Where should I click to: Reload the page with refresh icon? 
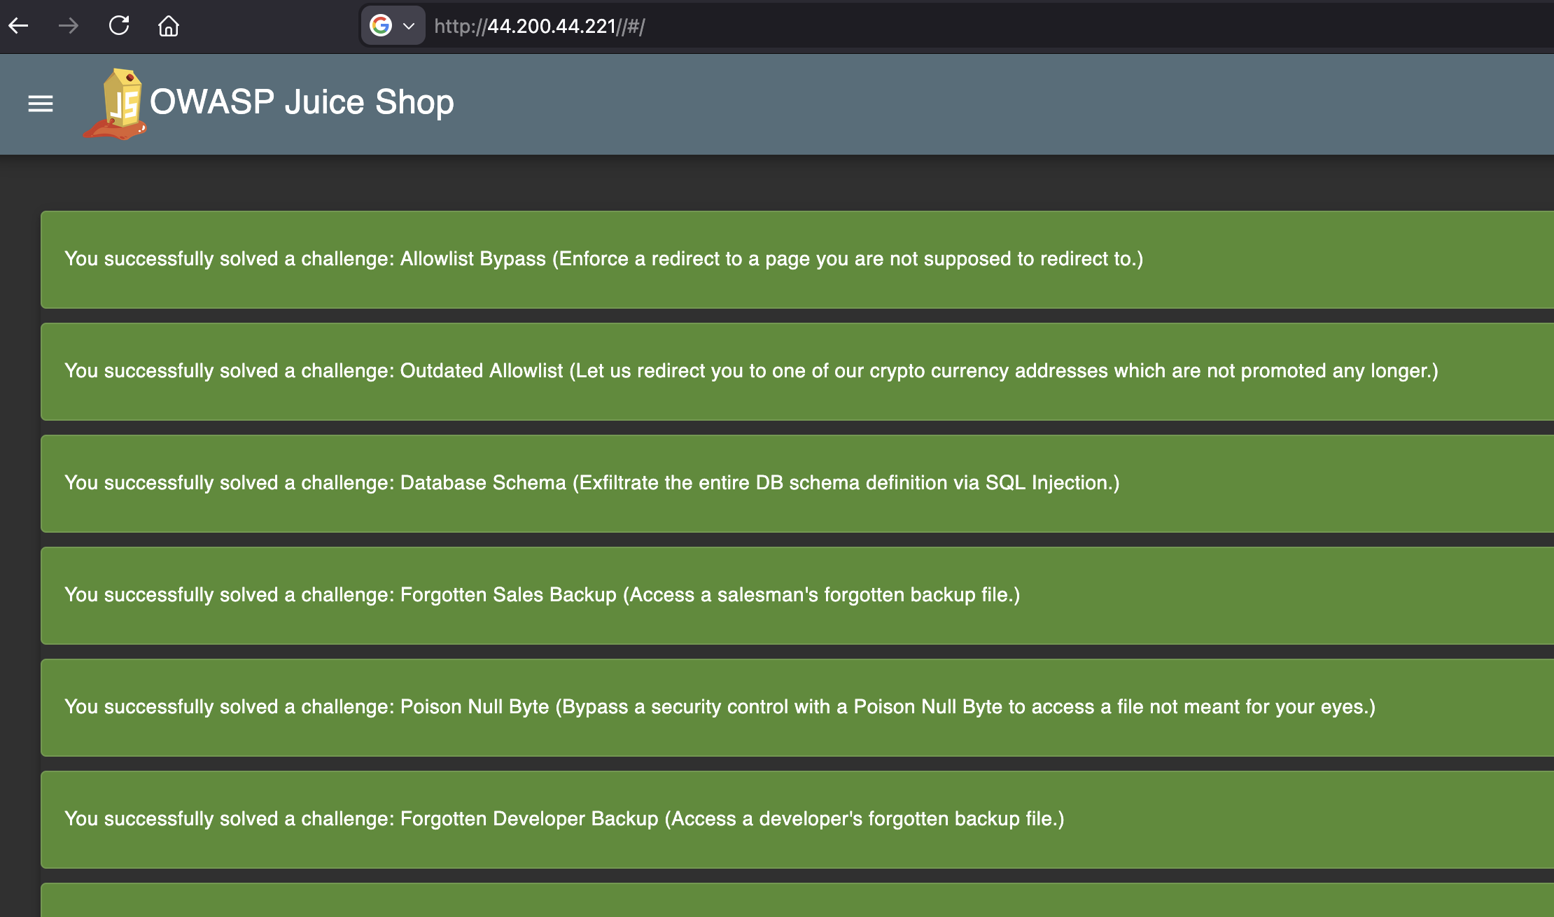pos(119,26)
